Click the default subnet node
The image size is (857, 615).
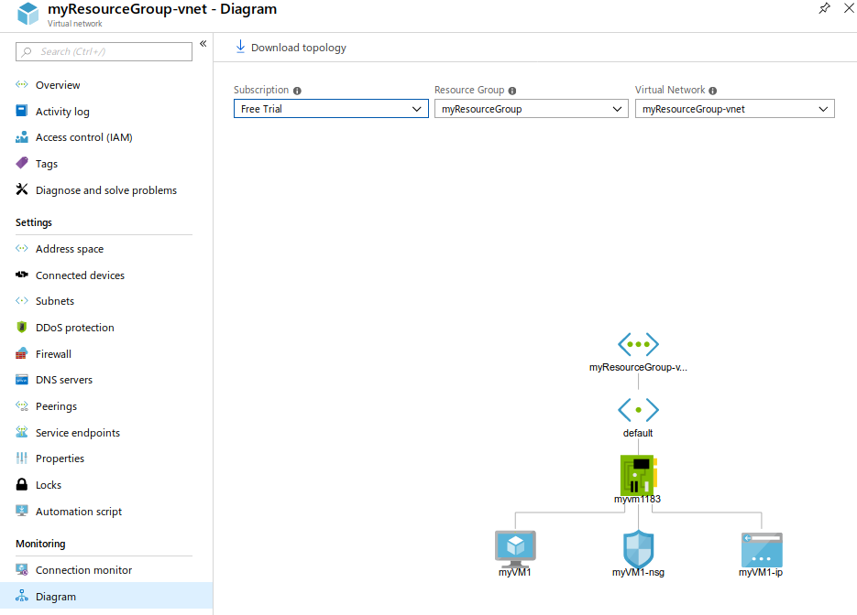point(638,409)
